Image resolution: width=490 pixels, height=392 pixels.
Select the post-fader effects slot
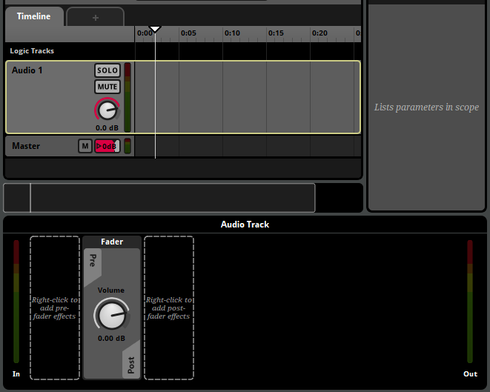click(169, 308)
